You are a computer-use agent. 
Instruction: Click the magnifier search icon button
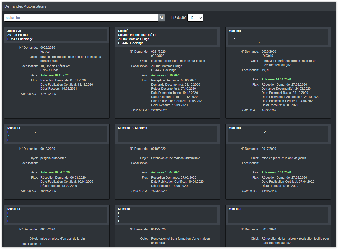pos(162,18)
